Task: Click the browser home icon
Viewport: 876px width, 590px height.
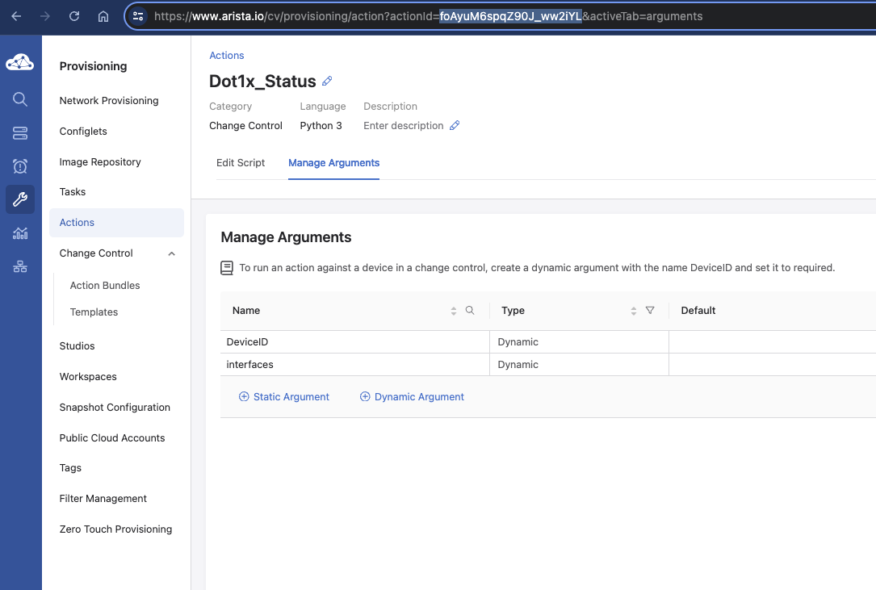Action: point(103,16)
